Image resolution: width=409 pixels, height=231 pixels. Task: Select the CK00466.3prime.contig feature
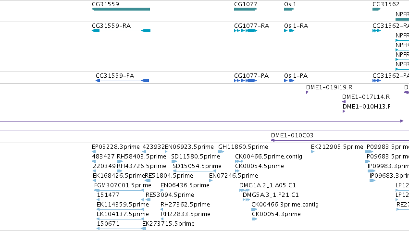tap(254, 209)
